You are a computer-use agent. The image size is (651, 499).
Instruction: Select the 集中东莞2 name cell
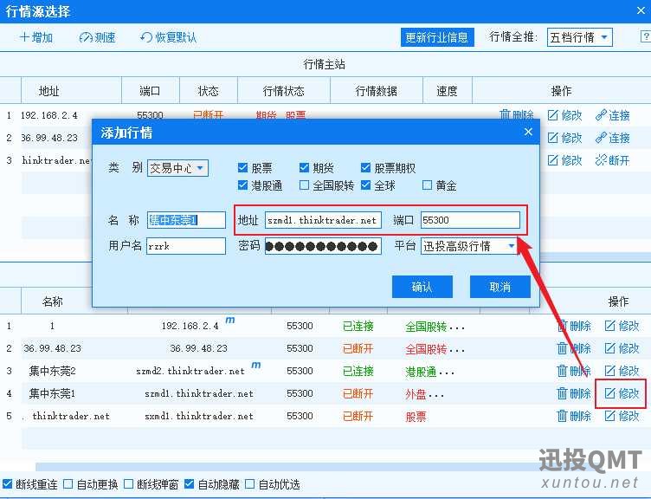(52, 371)
